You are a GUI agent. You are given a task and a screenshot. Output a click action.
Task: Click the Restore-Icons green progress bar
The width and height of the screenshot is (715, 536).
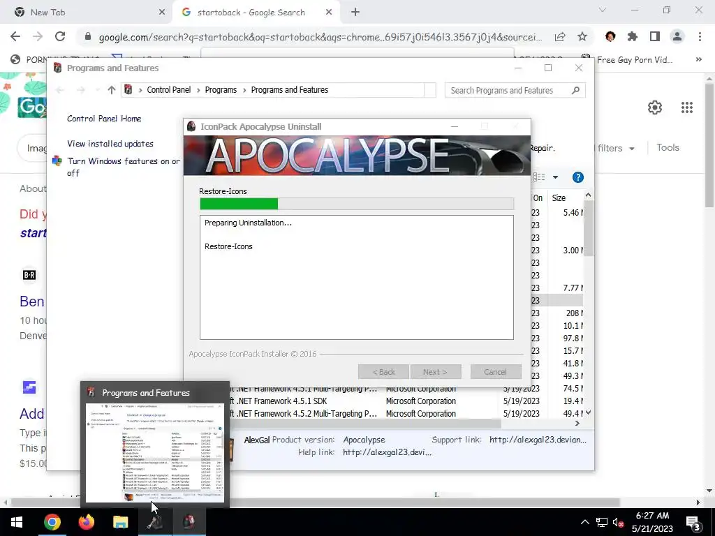(239, 204)
